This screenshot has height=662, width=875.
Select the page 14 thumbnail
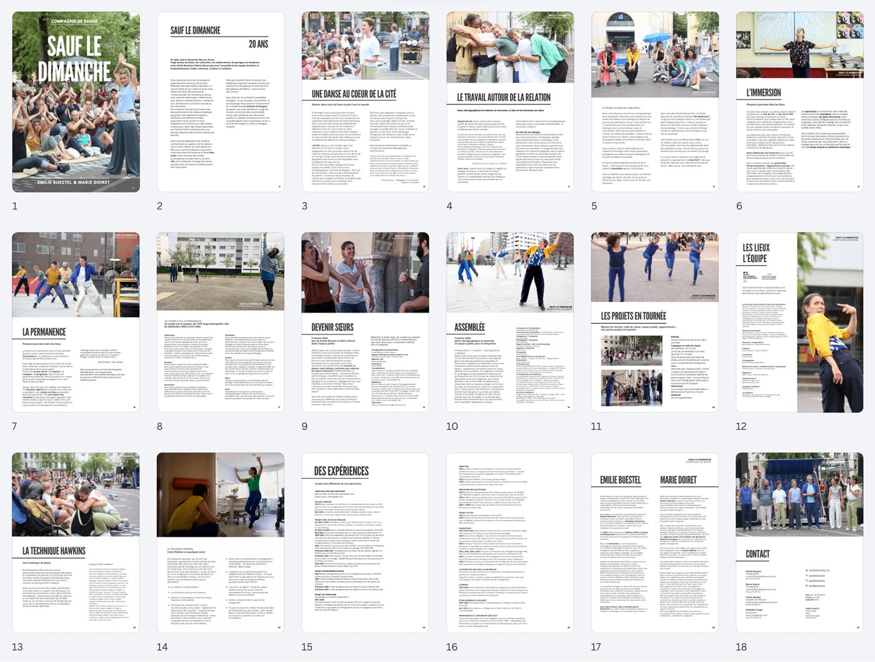(x=221, y=543)
